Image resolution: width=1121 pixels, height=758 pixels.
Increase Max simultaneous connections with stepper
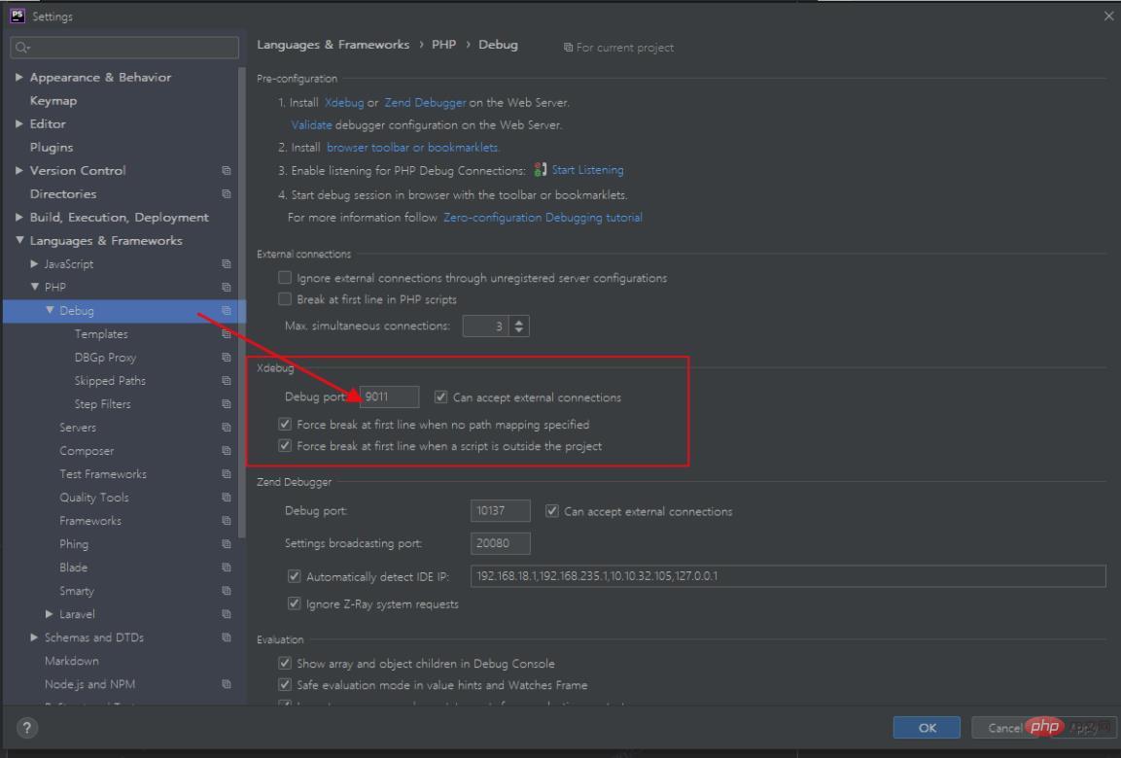click(x=519, y=322)
